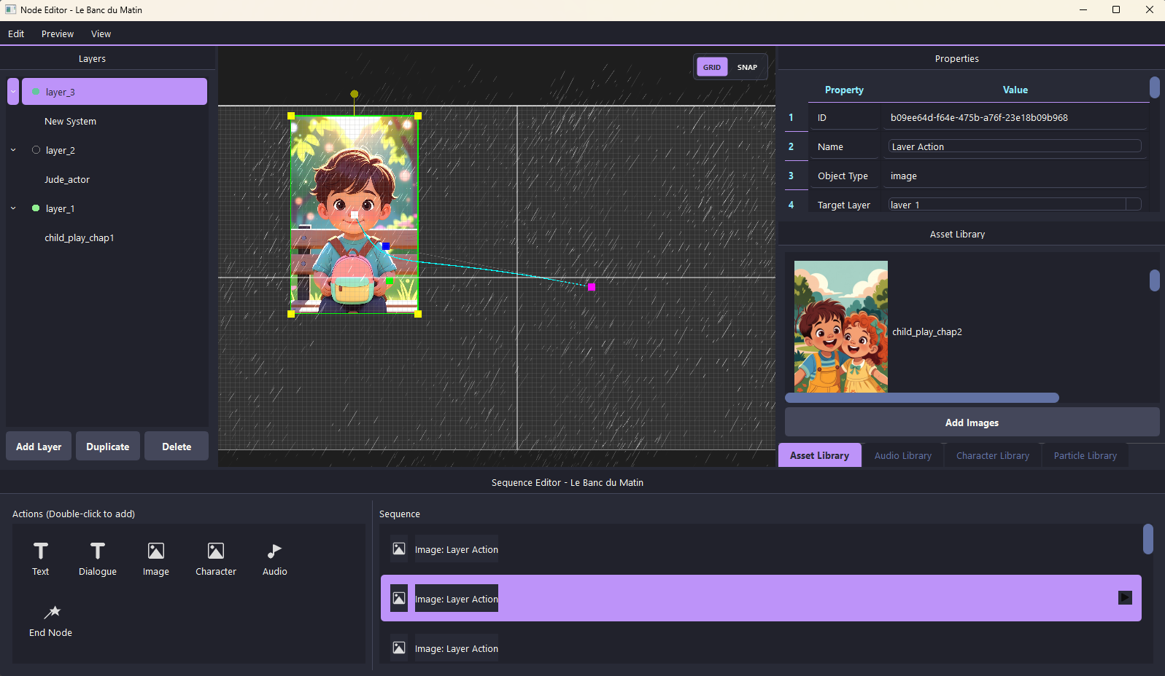This screenshot has width=1165, height=676.
Task: Select the child_play_chap2 asset thumbnail
Action: coord(841,326)
